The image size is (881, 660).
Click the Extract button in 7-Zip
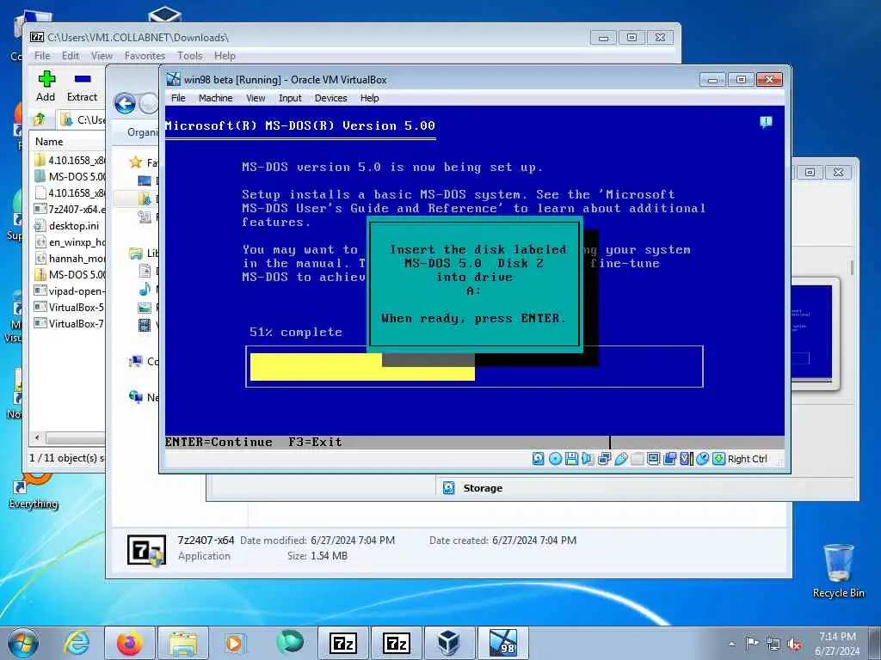(x=82, y=87)
